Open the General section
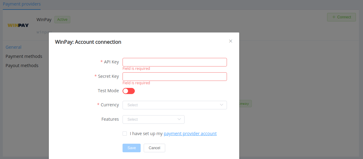 coord(14,47)
